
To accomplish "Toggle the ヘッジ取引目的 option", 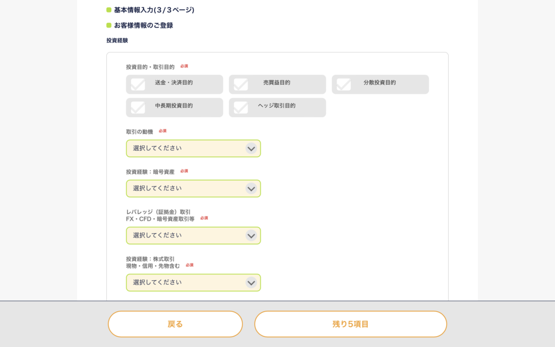I will [x=277, y=107].
